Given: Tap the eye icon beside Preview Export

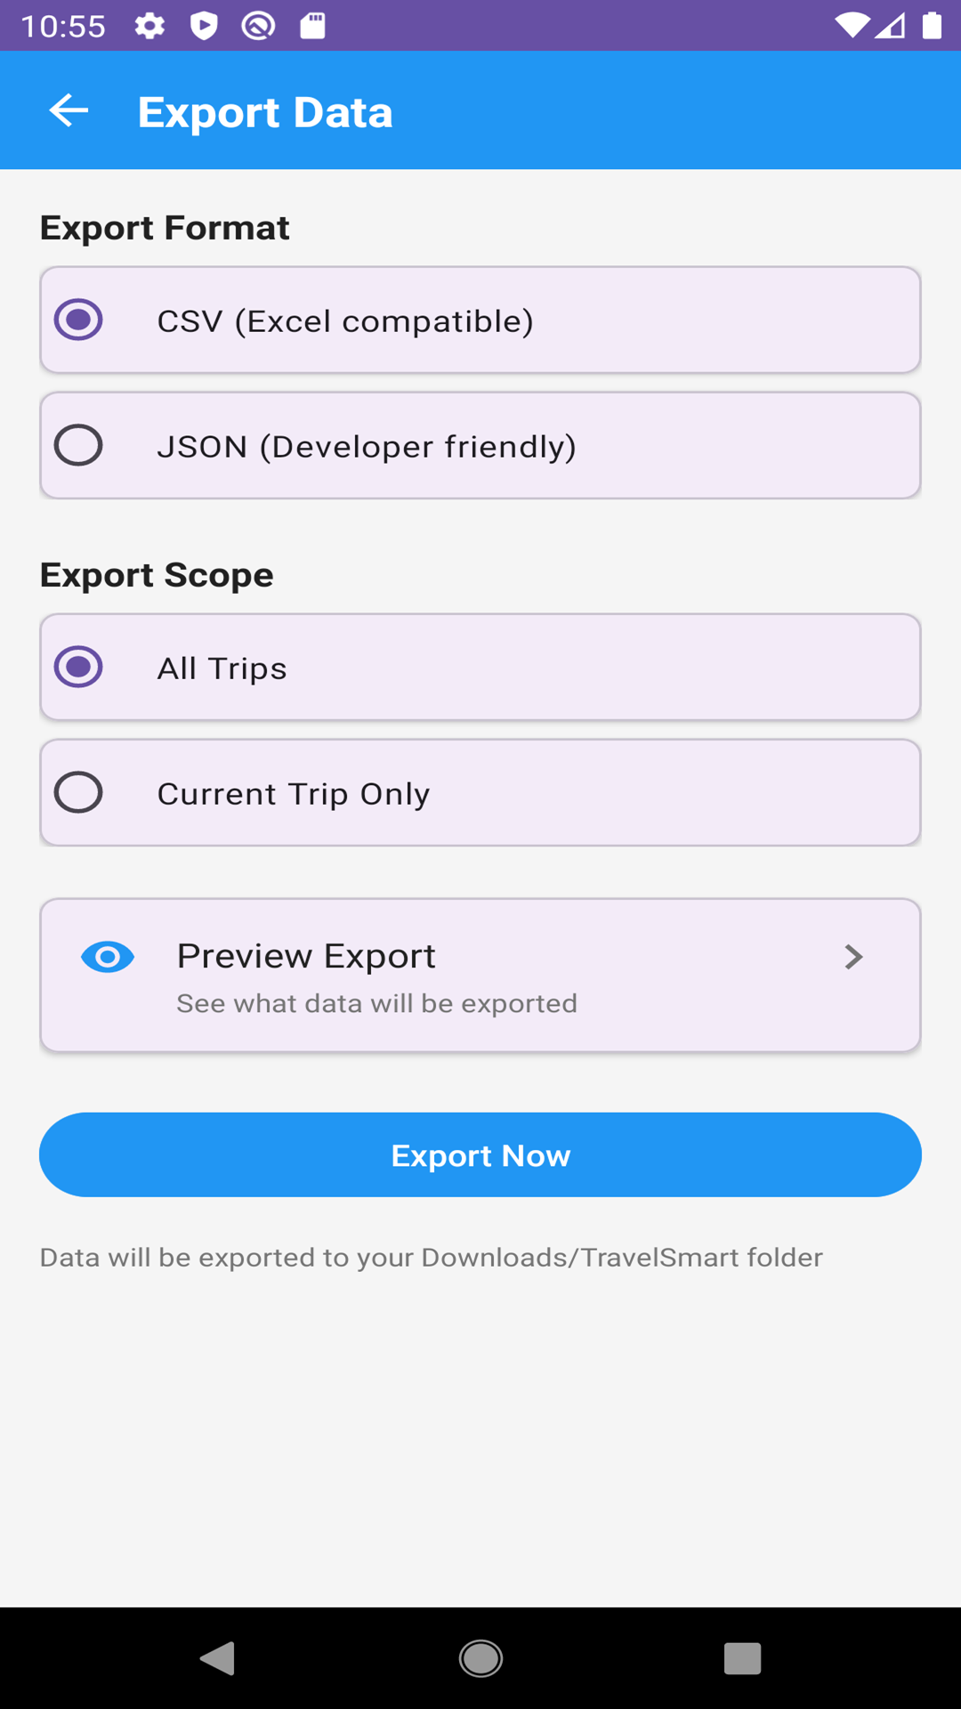Looking at the screenshot, I should [108, 958].
